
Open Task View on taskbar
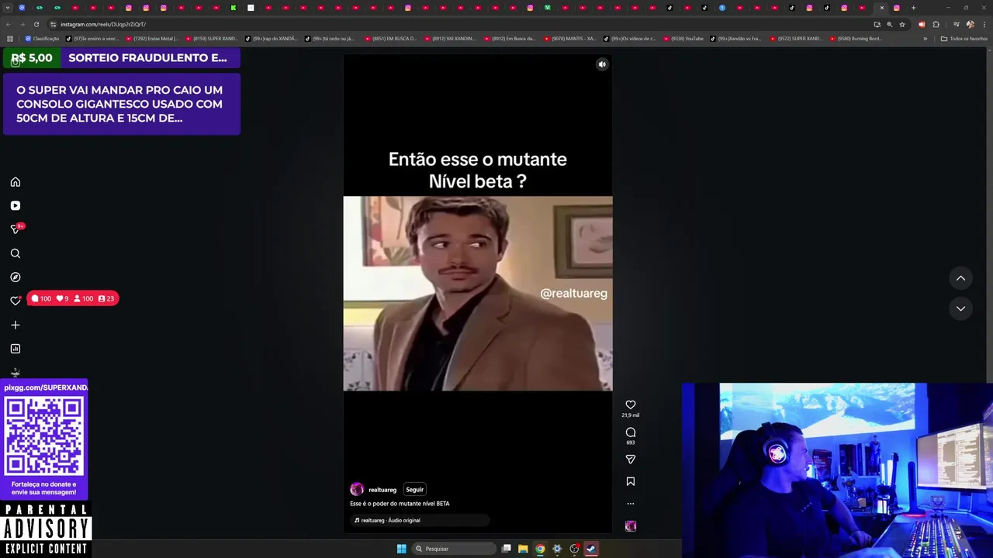pos(506,549)
